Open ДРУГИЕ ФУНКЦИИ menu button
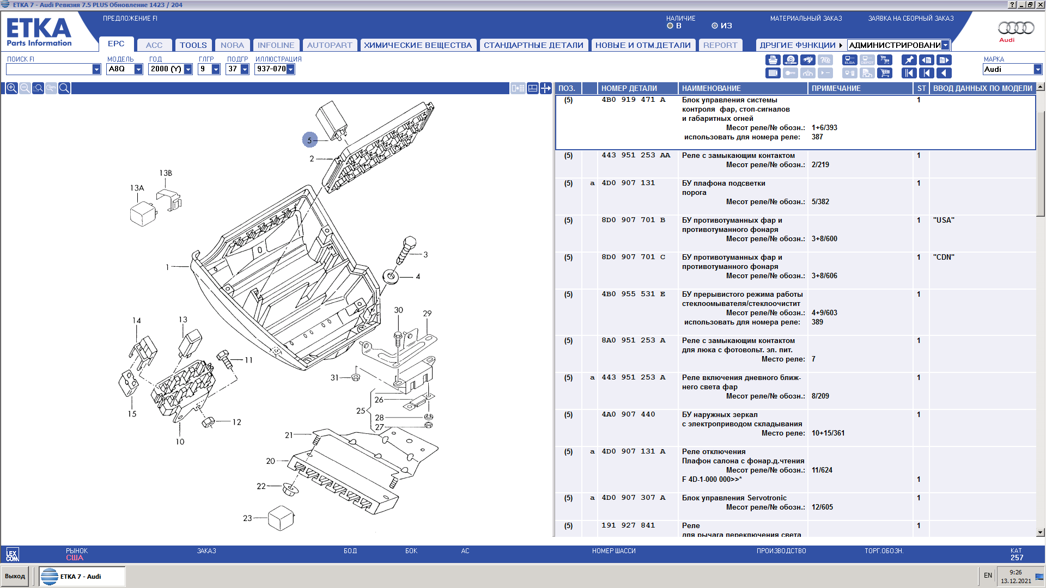This screenshot has width=1046, height=588. click(800, 45)
